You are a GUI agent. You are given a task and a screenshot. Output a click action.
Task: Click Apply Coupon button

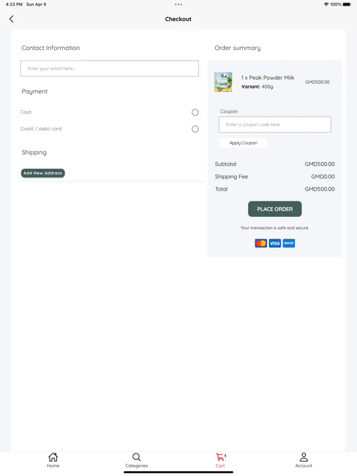click(243, 143)
